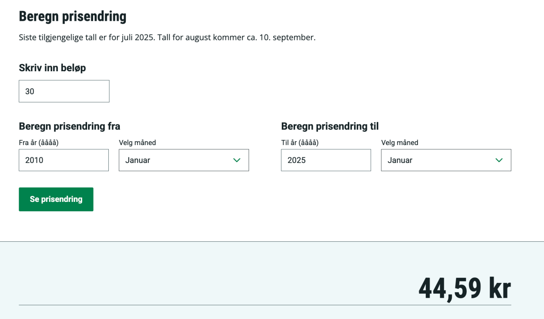Click the 'Beregn prisendring til' heading
Screen dimensions: 544x319
tap(330, 126)
